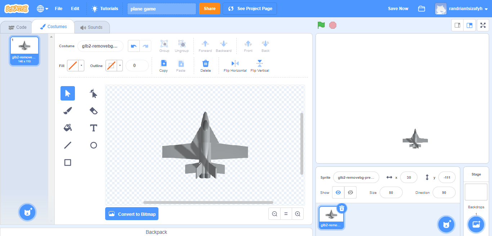The image size is (492, 236).
Task: Open the File menu
Action: click(x=59, y=9)
